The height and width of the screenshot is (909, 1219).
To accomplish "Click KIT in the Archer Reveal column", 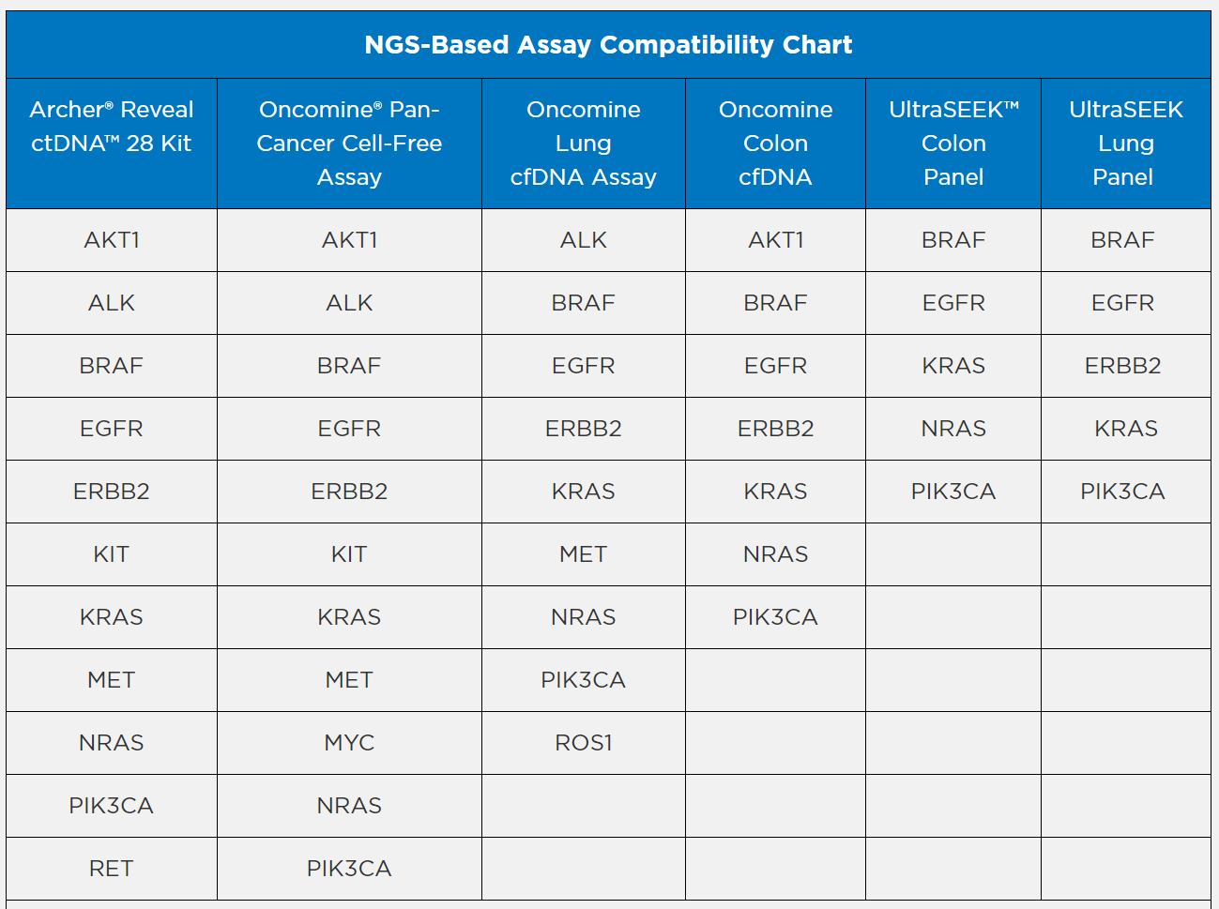I will [x=112, y=554].
